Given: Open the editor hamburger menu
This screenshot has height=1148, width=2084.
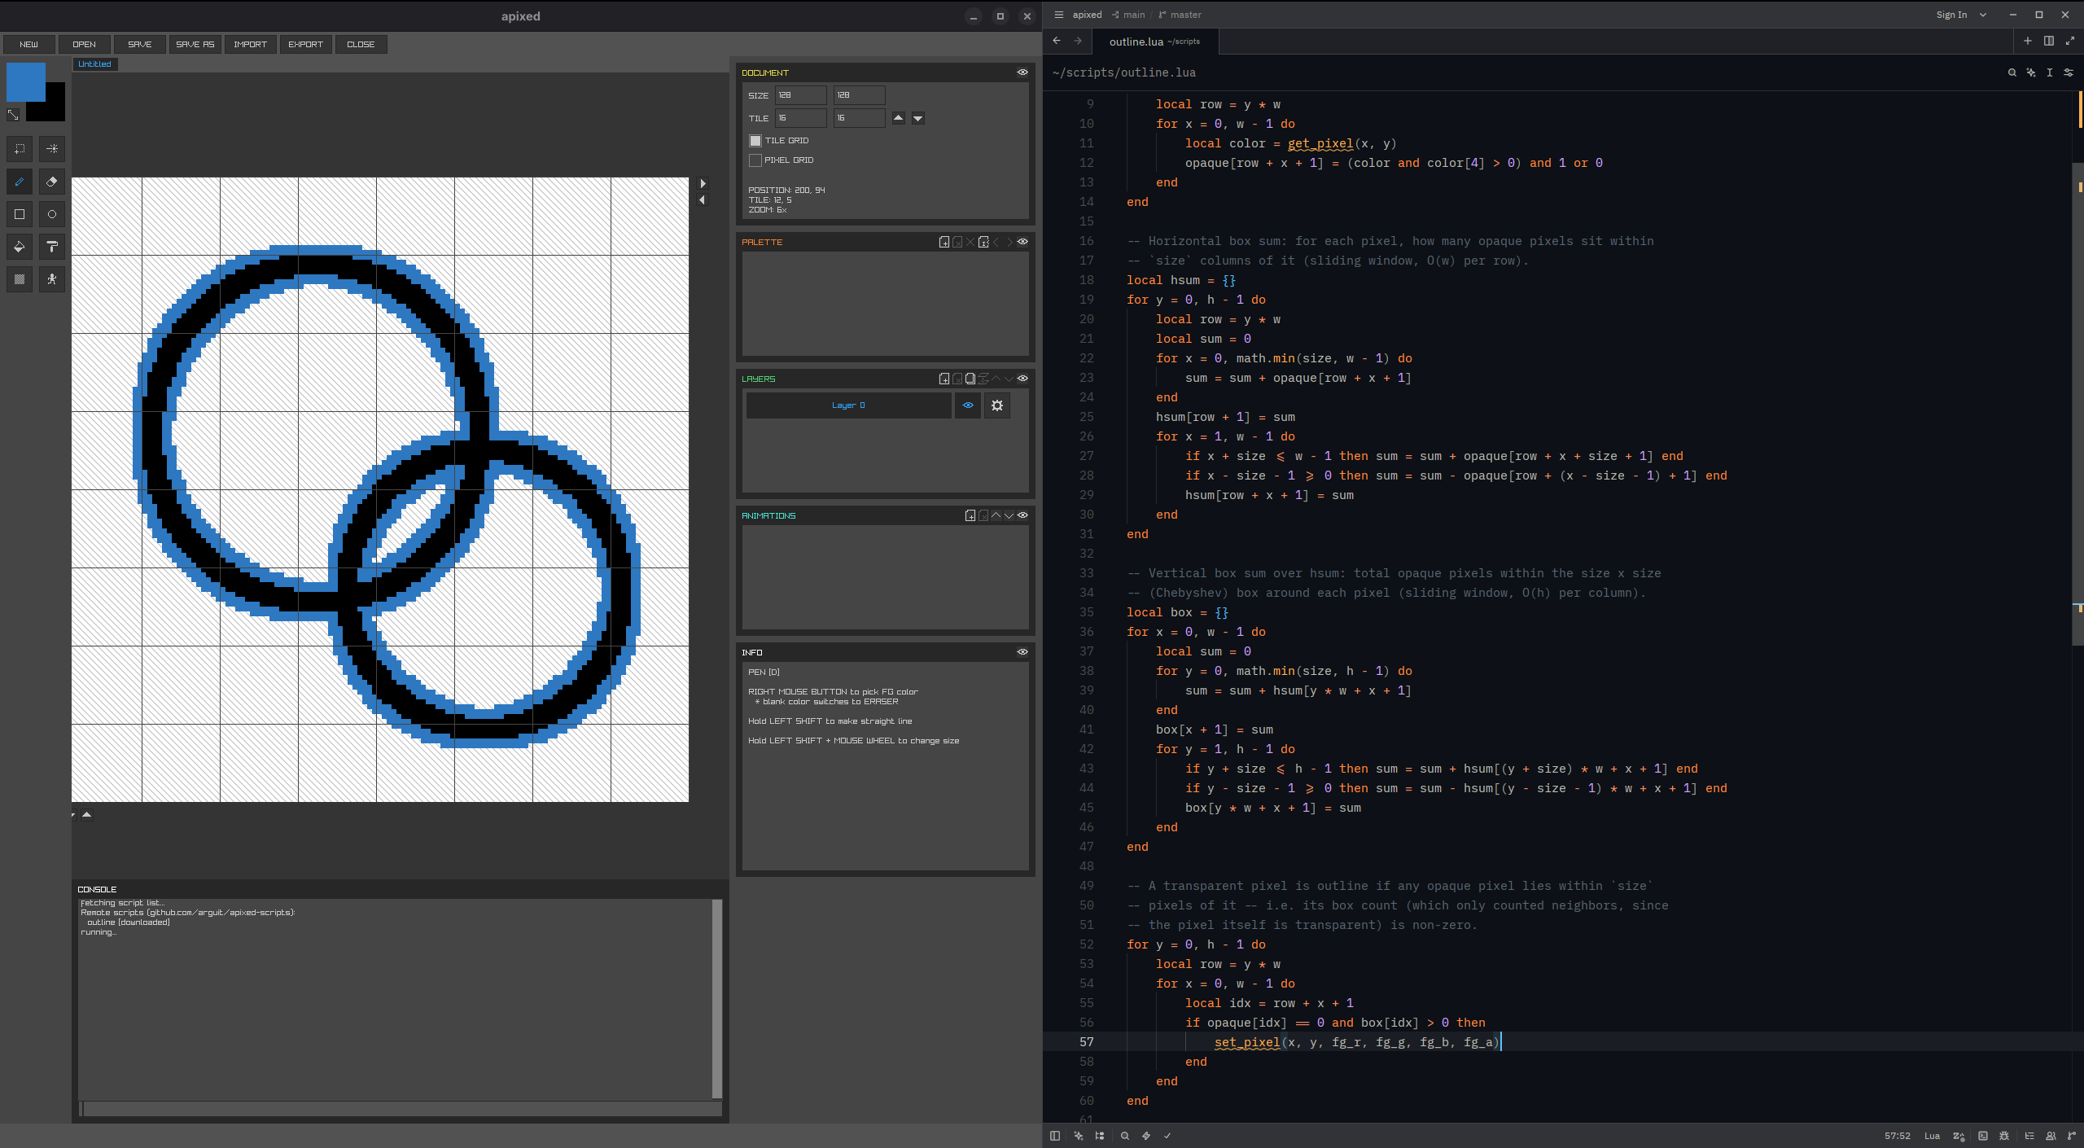Looking at the screenshot, I should [x=1058, y=15].
